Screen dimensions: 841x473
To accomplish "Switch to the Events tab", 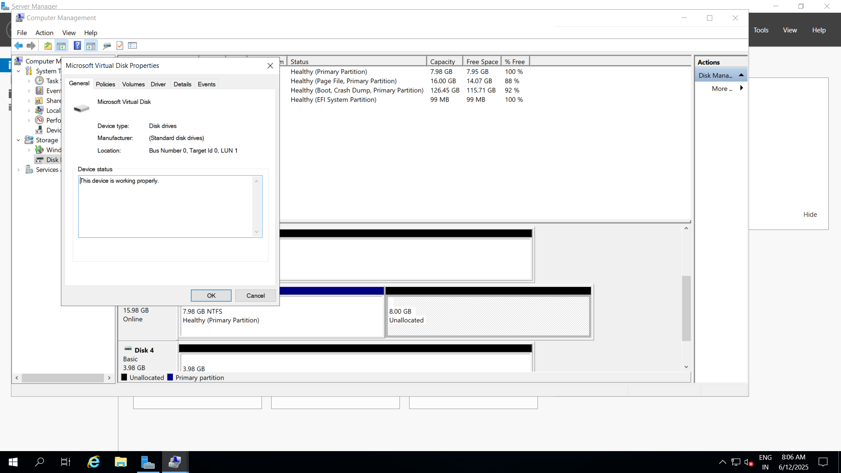I will pos(206,84).
